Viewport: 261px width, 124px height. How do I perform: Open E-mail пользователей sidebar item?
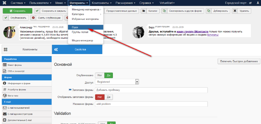27,108
